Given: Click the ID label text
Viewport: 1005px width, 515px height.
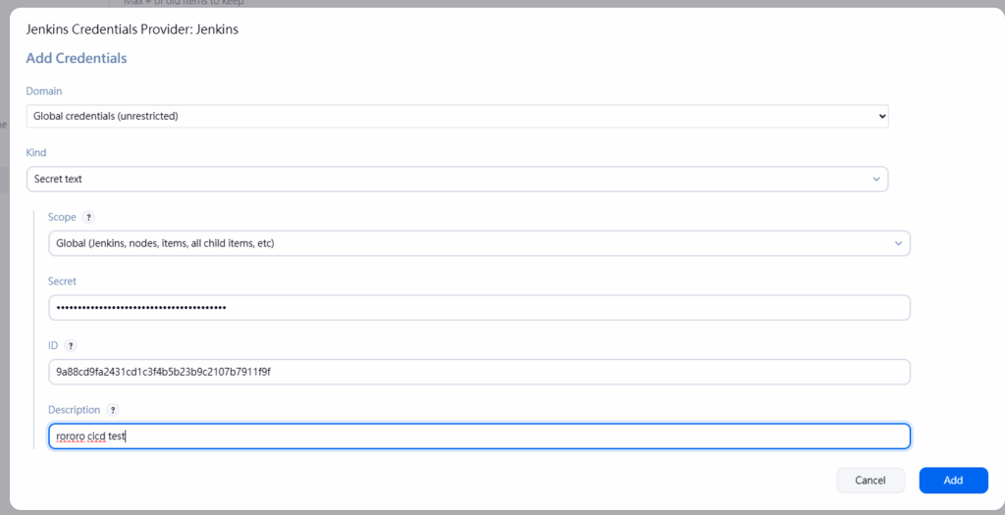Looking at the screenshot, I should [54, 345].
